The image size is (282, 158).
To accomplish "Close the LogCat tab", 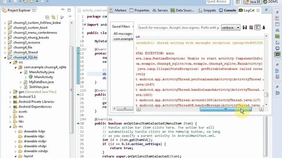I will [258, 11].
